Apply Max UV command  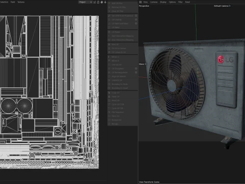tap(122, 44)
